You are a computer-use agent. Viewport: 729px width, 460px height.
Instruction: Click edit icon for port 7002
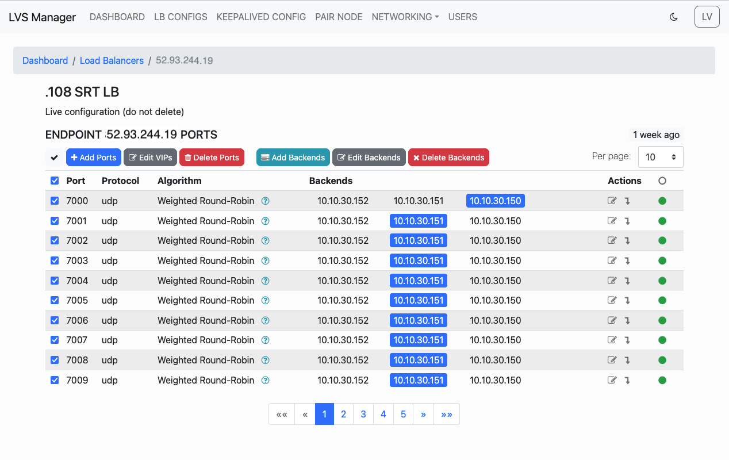[612, 240]
